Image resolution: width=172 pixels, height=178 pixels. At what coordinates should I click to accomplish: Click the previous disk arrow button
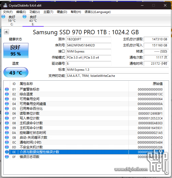pyautogui.click(x=6, y=32)
